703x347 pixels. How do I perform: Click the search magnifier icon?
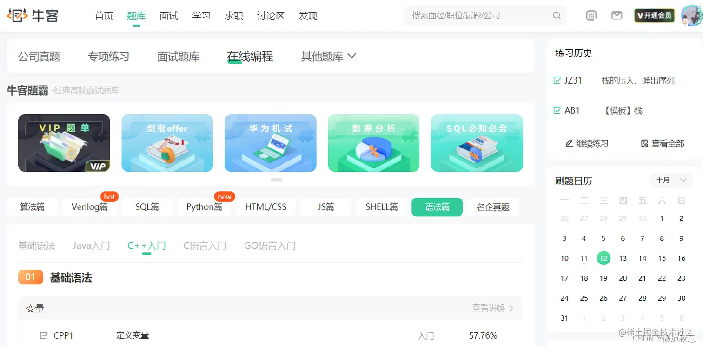[557, 15]
